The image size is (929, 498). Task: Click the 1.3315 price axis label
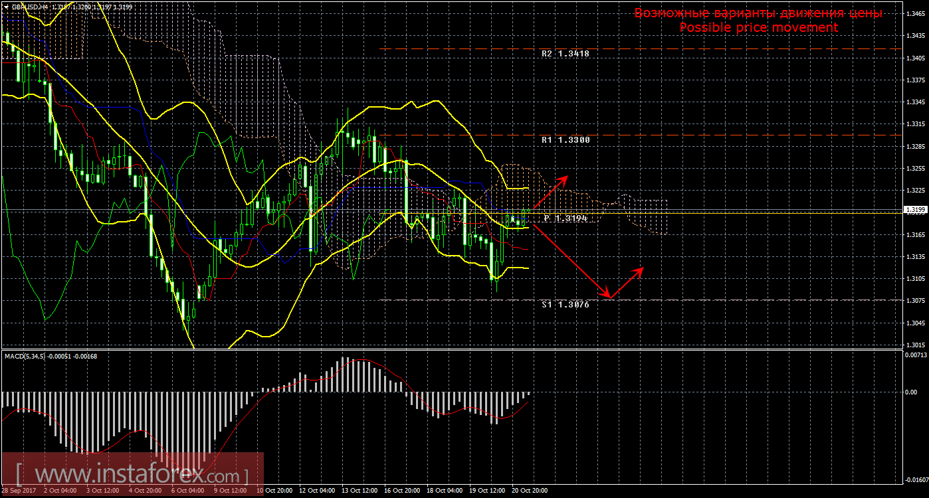pyautogui.click(x=915, y=124)
